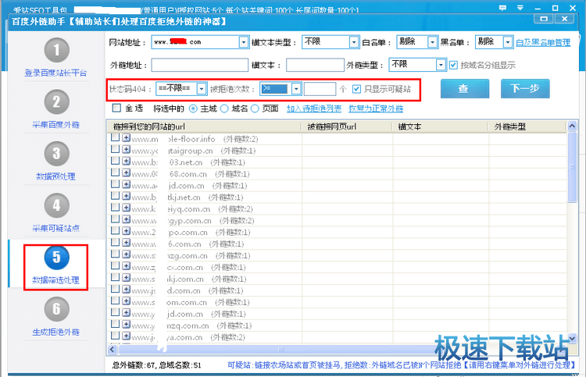Click step 4 circle icon 采集可疑站点

56,205
